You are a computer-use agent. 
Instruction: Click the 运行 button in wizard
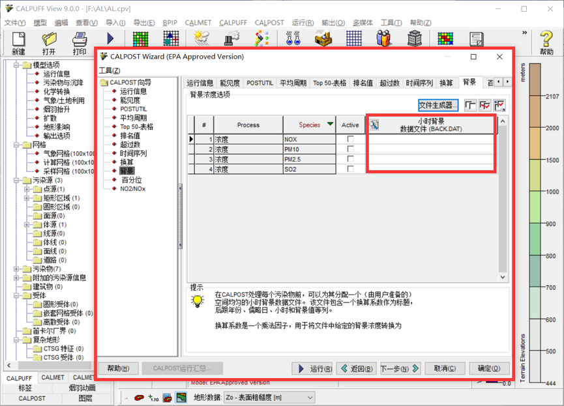coord(312,369)
